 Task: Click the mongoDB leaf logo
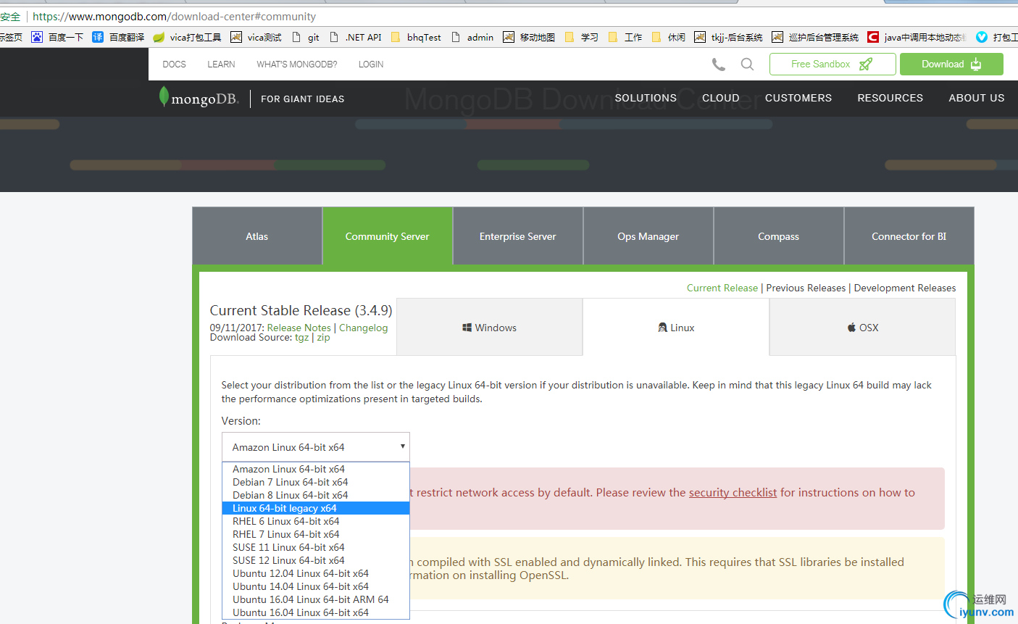click(x=199, y=98)
